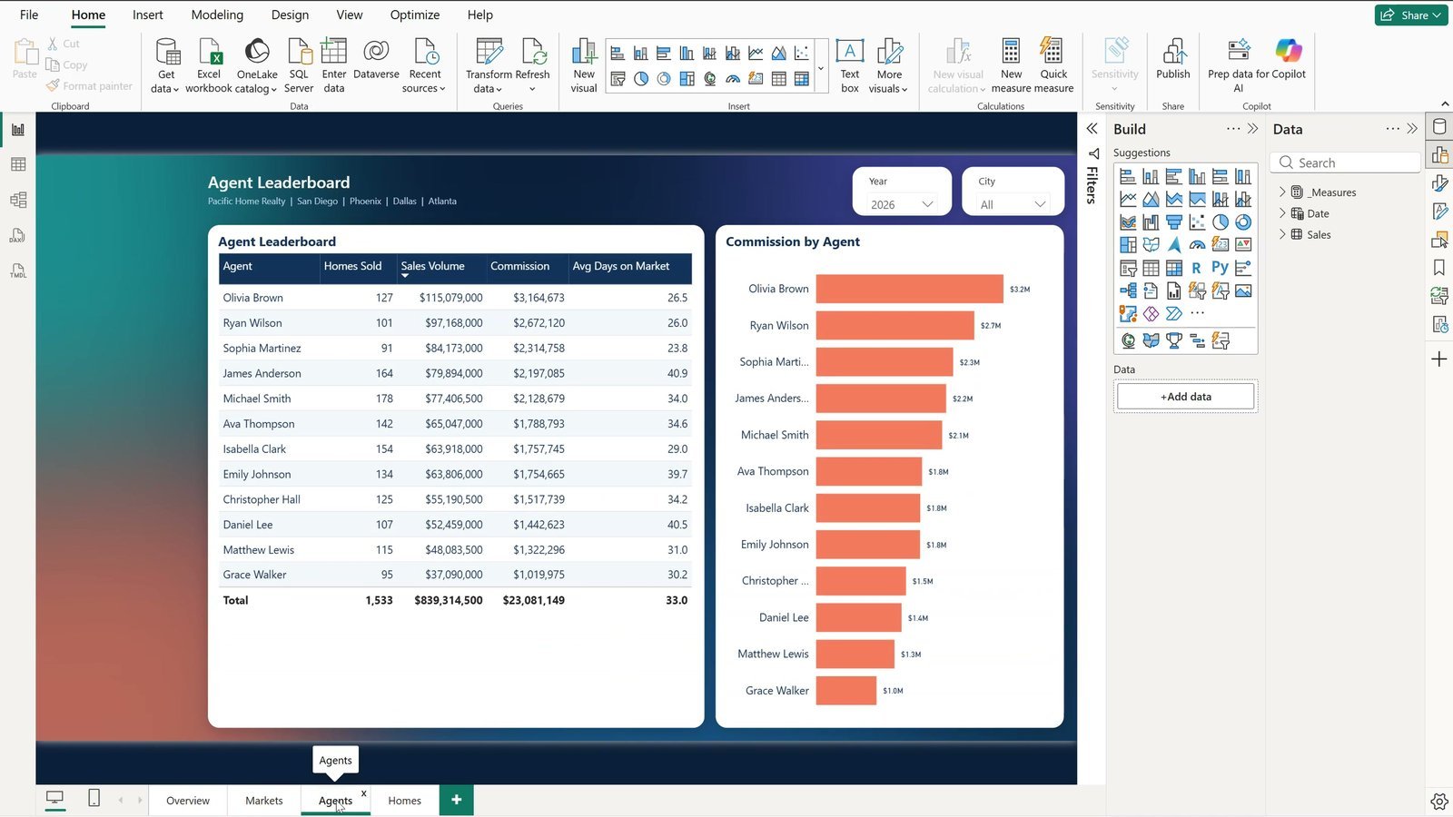Image resolution: width=1453 pixels, height=817 pixels.
Task: Pick the Python visual
Action: click(1220, 267)
